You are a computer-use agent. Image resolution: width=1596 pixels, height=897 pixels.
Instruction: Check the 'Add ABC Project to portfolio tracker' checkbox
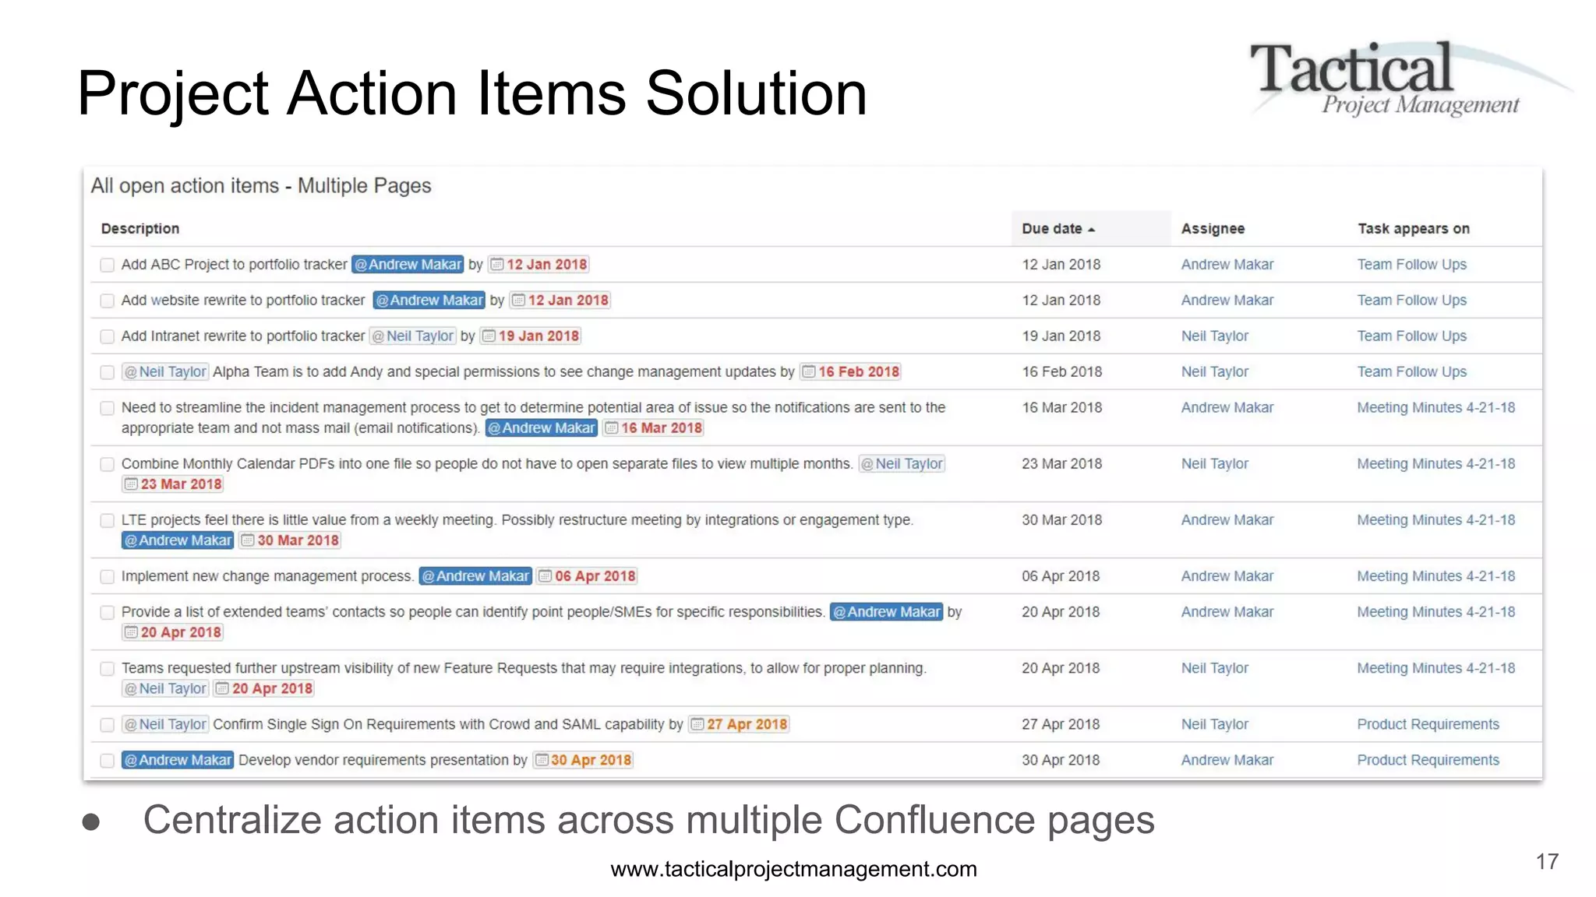click(x=108, y=266)
